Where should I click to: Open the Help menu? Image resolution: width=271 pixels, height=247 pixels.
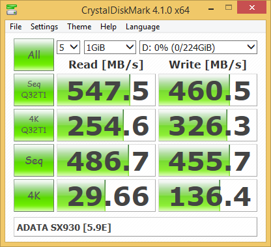108,27
